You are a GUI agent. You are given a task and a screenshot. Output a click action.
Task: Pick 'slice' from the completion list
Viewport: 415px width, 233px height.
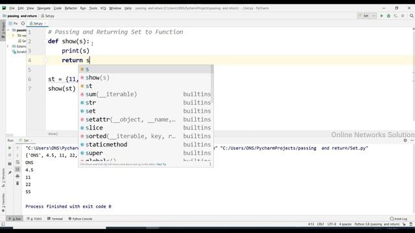pos(145,128)
